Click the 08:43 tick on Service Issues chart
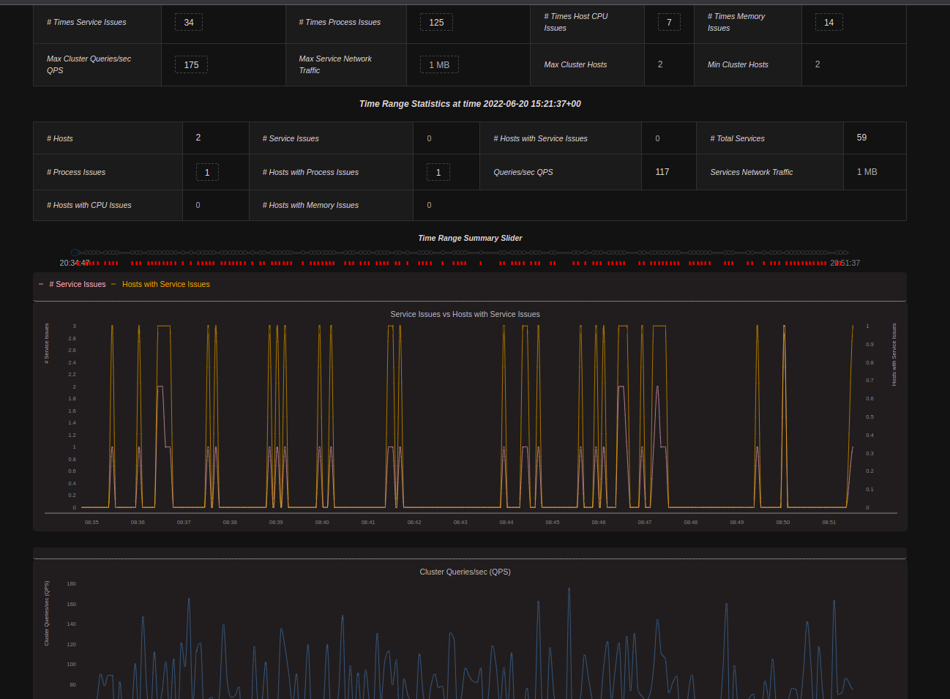Image resolution: width=950 pixels, height=699 pixels. point(460,523)
